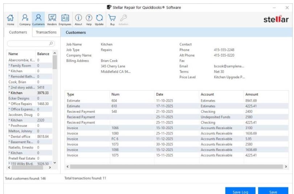
Task: Select Invoice row FC 6
Action: [x=177, y=139]
